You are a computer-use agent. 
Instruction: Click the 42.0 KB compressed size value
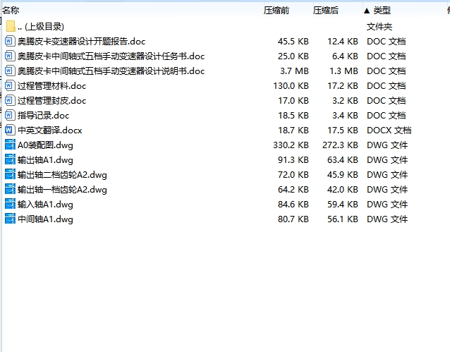pyautogui.click(x=343, y=190)
